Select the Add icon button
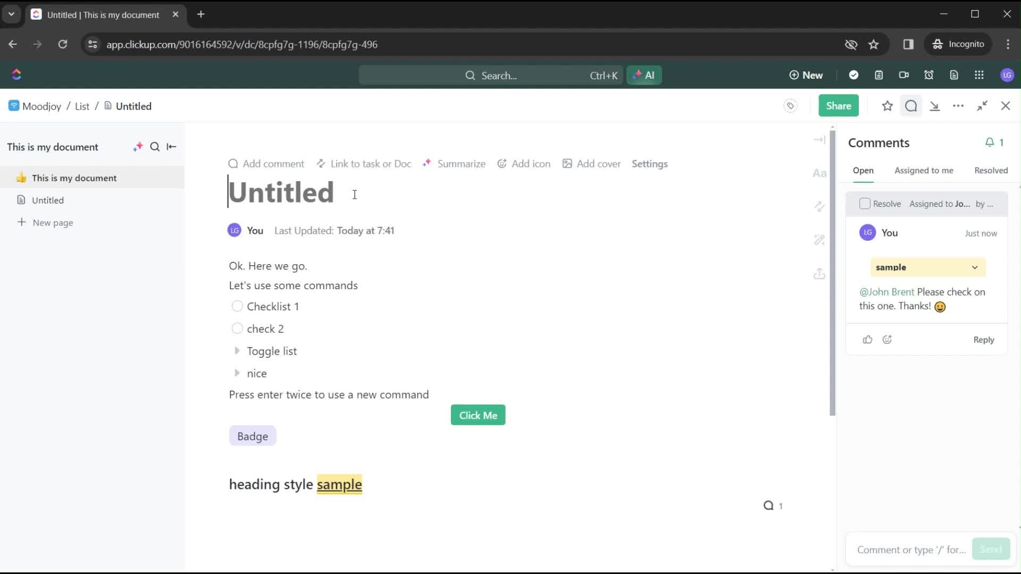This screenshot has width=1021, height=574. (x=523, y=163)
